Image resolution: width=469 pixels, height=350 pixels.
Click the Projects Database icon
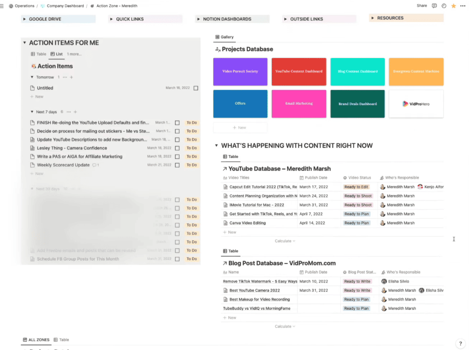218,49
